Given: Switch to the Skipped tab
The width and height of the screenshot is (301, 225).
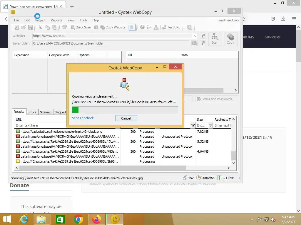Looking at the screenshot, I should point(60,112).
